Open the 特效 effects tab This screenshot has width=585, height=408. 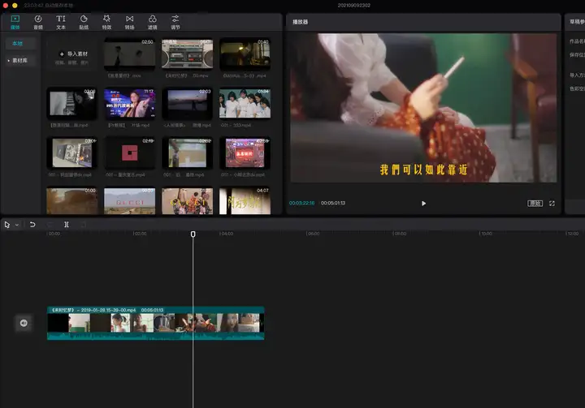[x=106, y=22]
